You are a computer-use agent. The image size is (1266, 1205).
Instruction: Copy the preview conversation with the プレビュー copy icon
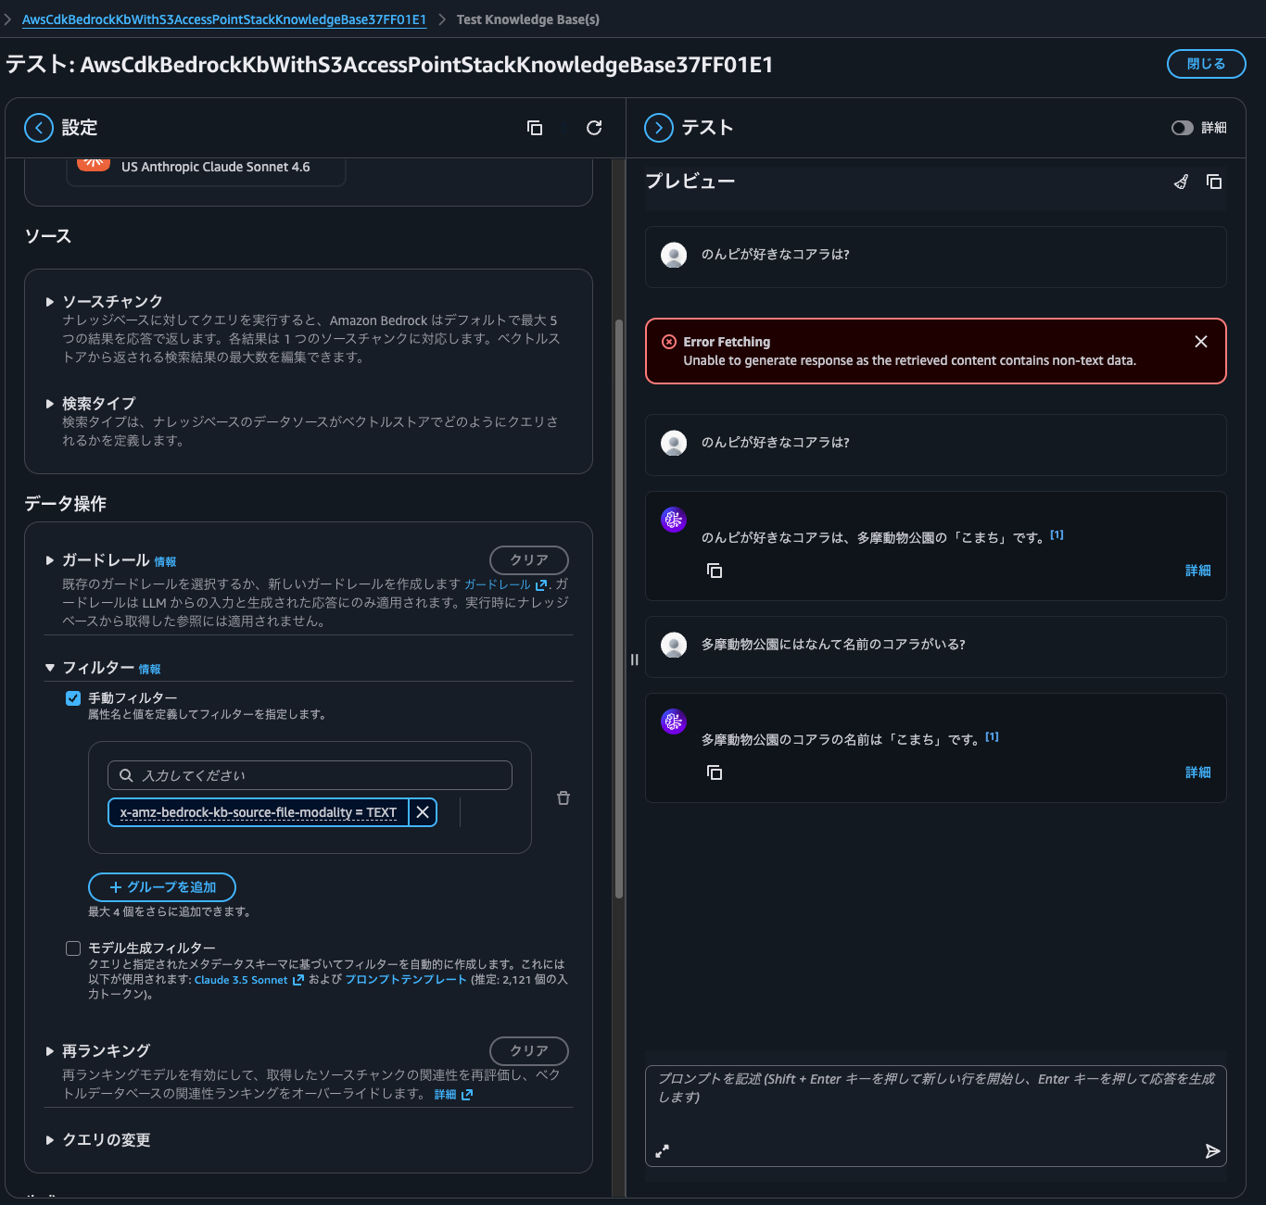coord(1214,182)
